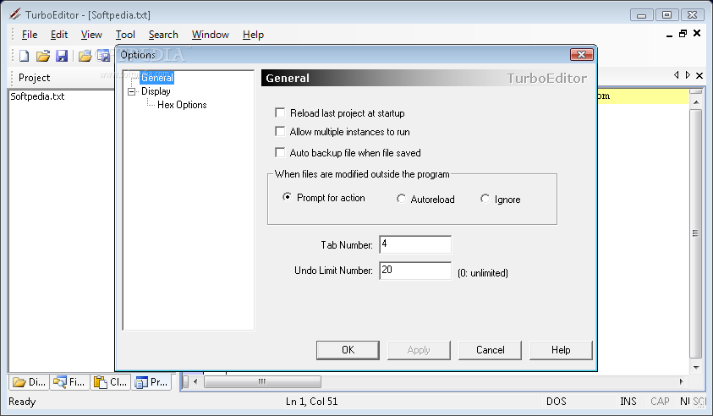Open the View menu
Screen dimensions: 713x416
point(91,35)
